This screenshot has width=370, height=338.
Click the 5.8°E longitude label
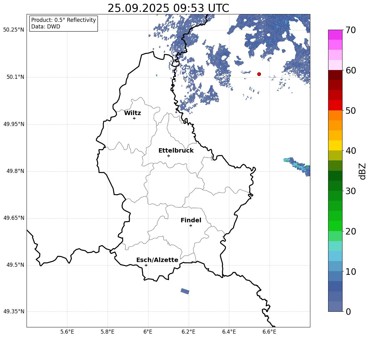(107, 332)
